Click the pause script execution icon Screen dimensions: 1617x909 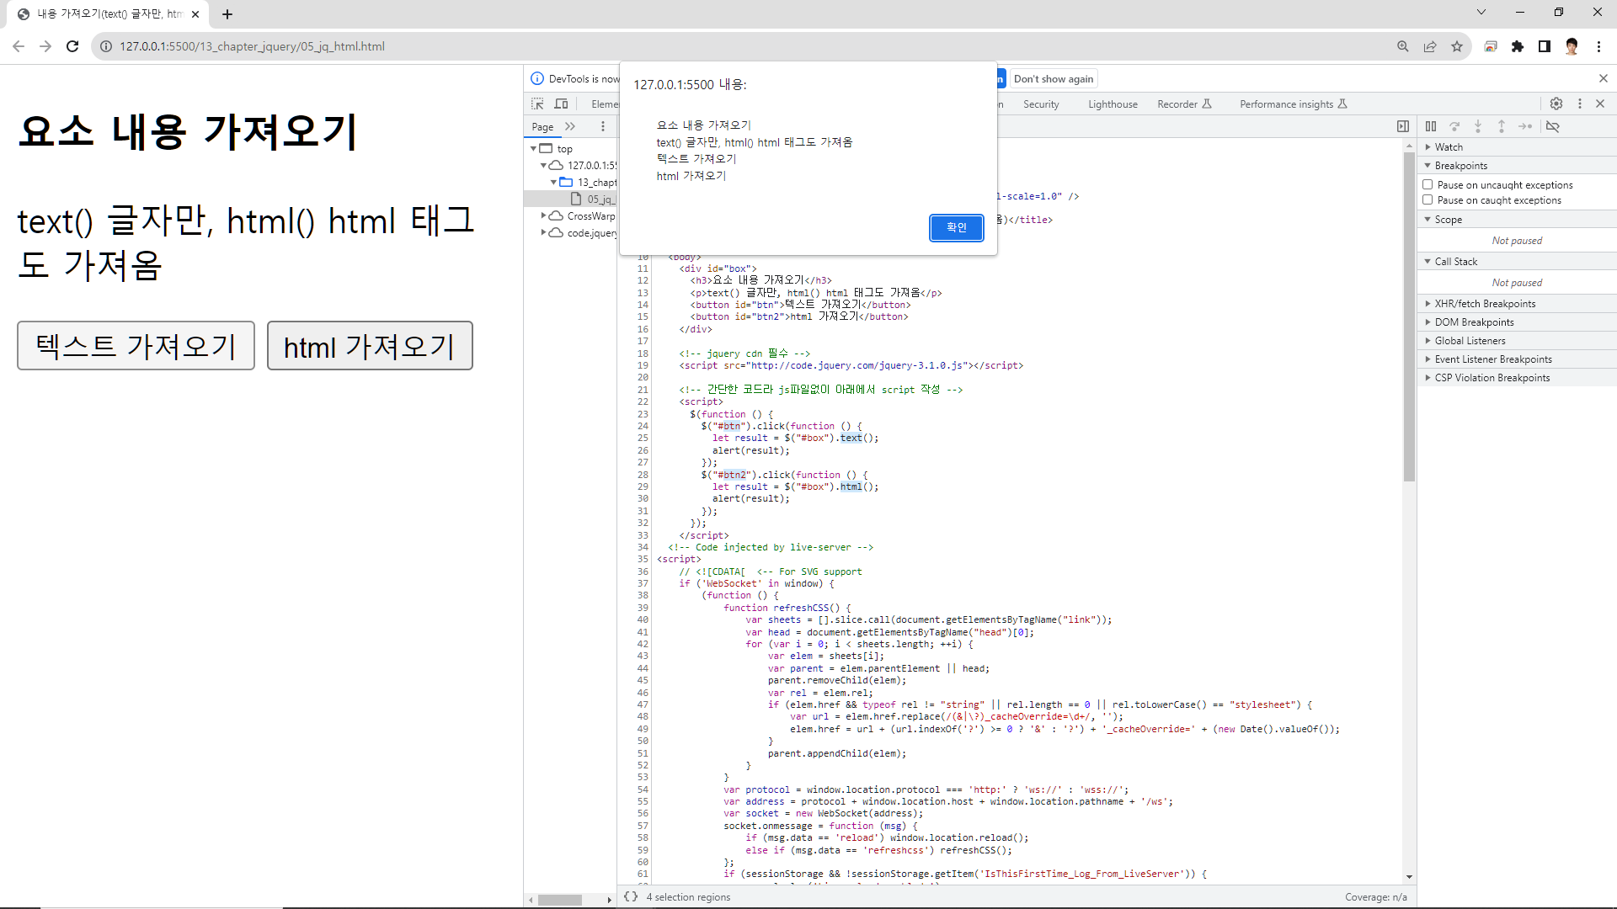coord(1431,126)
